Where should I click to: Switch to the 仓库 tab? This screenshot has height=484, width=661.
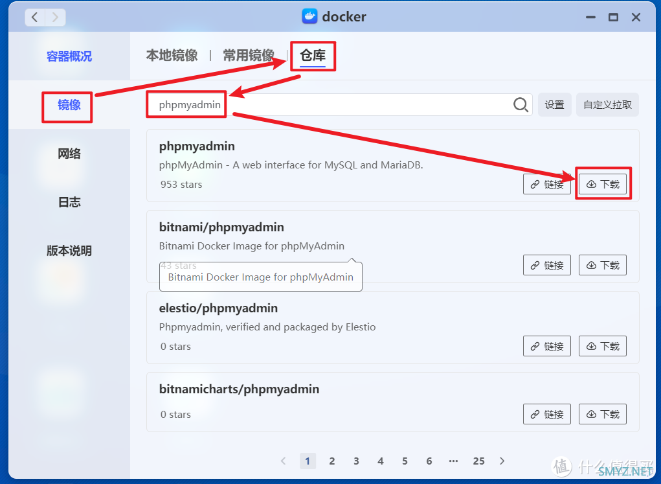click(313, 55)
